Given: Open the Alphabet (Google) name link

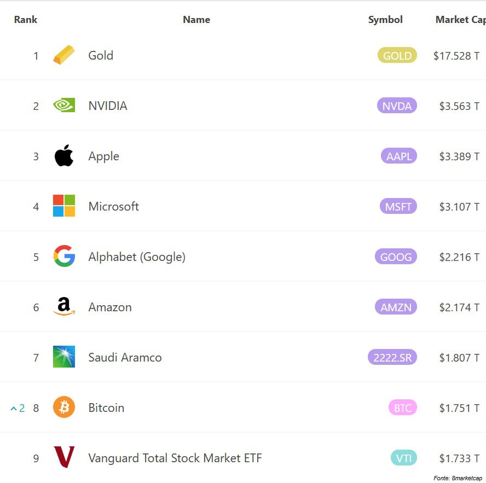Looking at the screenshot, I should [x=137, y=257].
